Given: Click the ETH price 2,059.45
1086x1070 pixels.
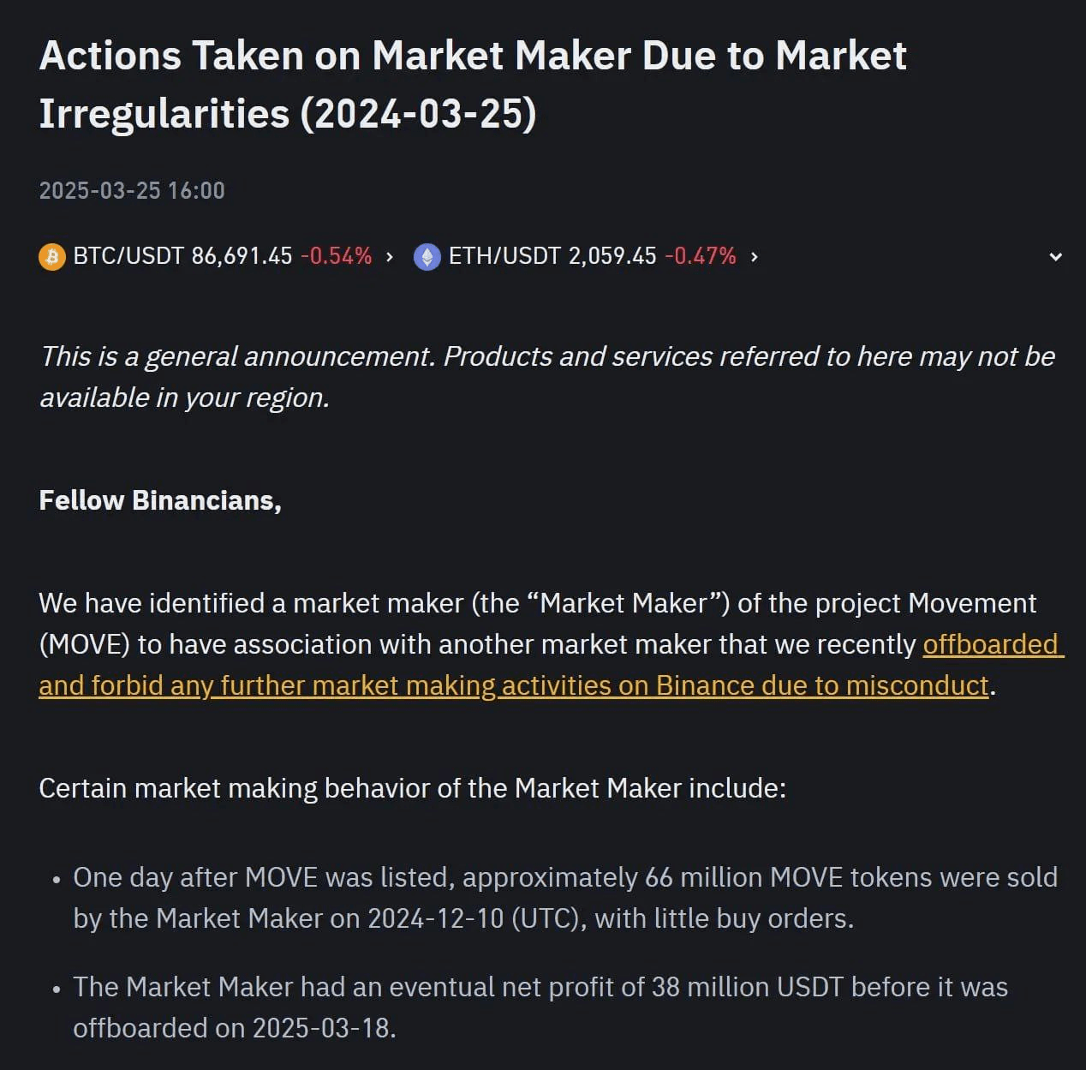Looking at the screenshot, I should 612,256.
